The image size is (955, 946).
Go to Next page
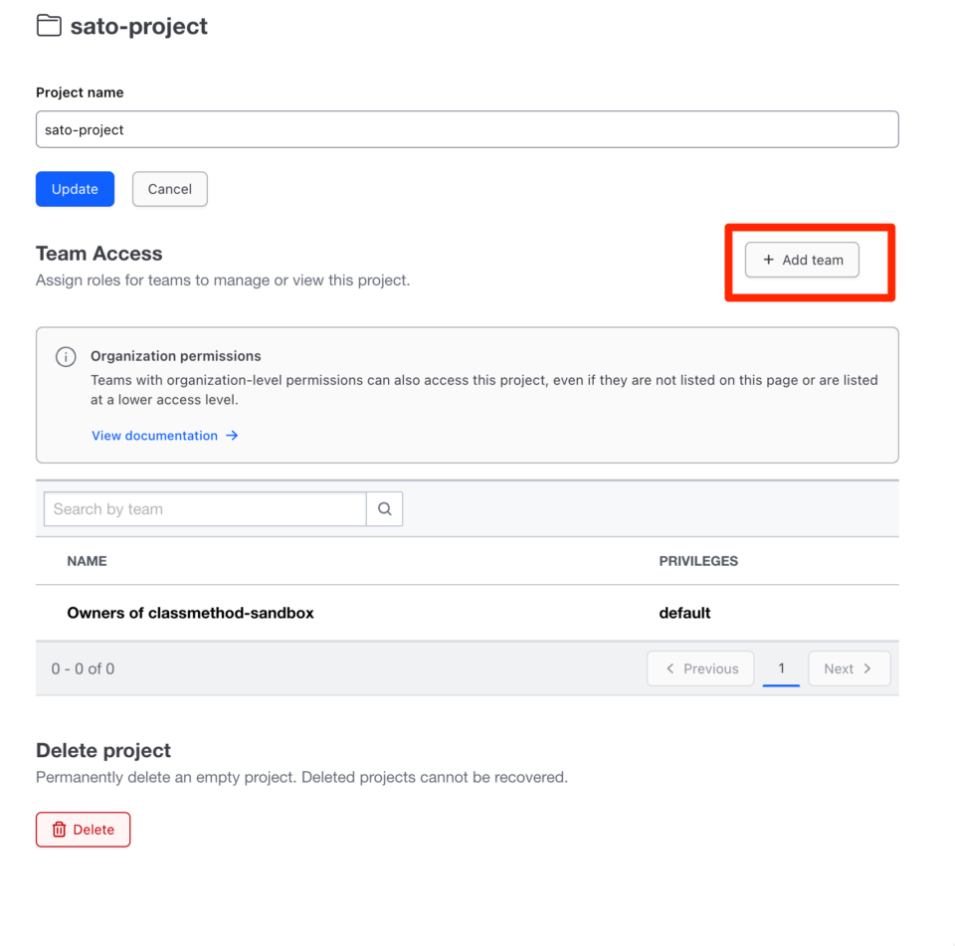coord(849,668)
